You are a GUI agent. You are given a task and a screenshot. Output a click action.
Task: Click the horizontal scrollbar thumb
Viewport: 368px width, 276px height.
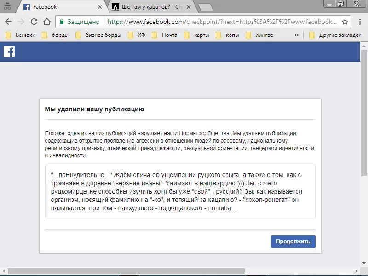click(126, 271)
